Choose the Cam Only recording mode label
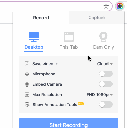This screenshot has width=127, height=128. coord(103,47)
